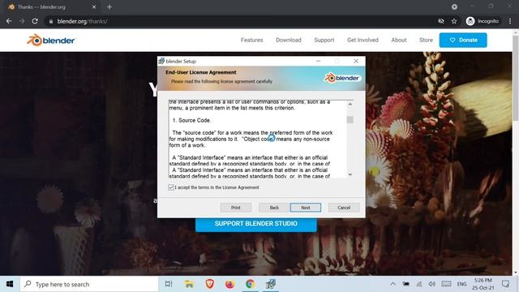Bookmark this page with the star icon
The height and width of the screenshot is (292, 519).
454,21
